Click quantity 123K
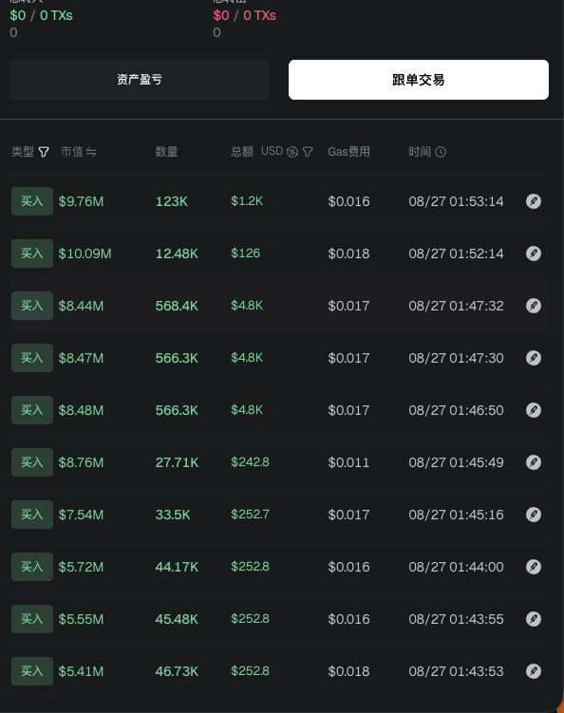564x713 pixels. pyautogui.click(x=172, y=201)
